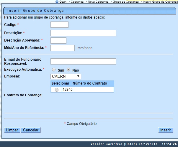Screen dimensions: 178x147
Task: Select the radio button for contract 12345
Action: pyautogui.click(x=57, y=90)
